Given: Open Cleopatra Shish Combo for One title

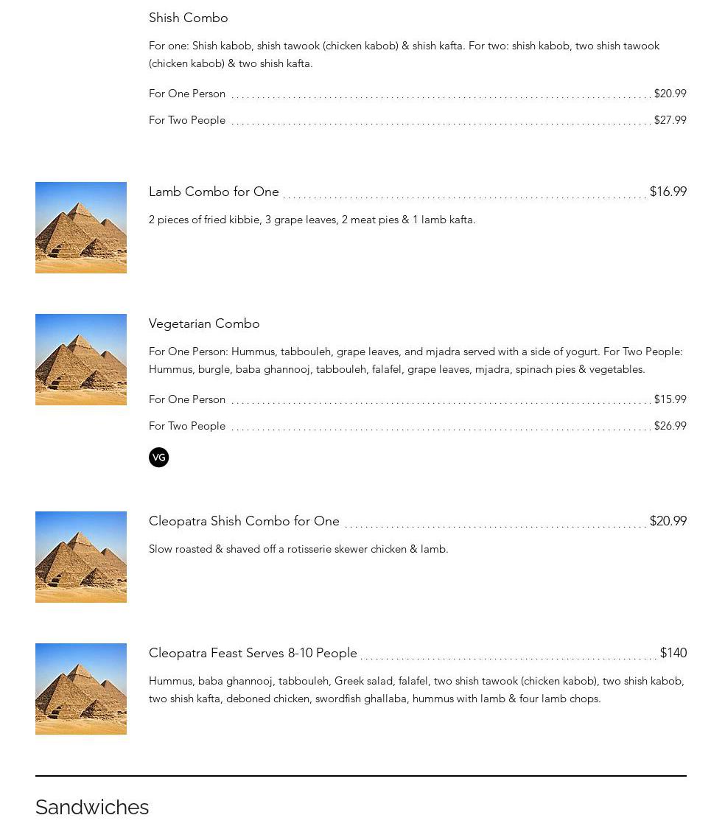Looking at the screenshot, I should (244, 521).
